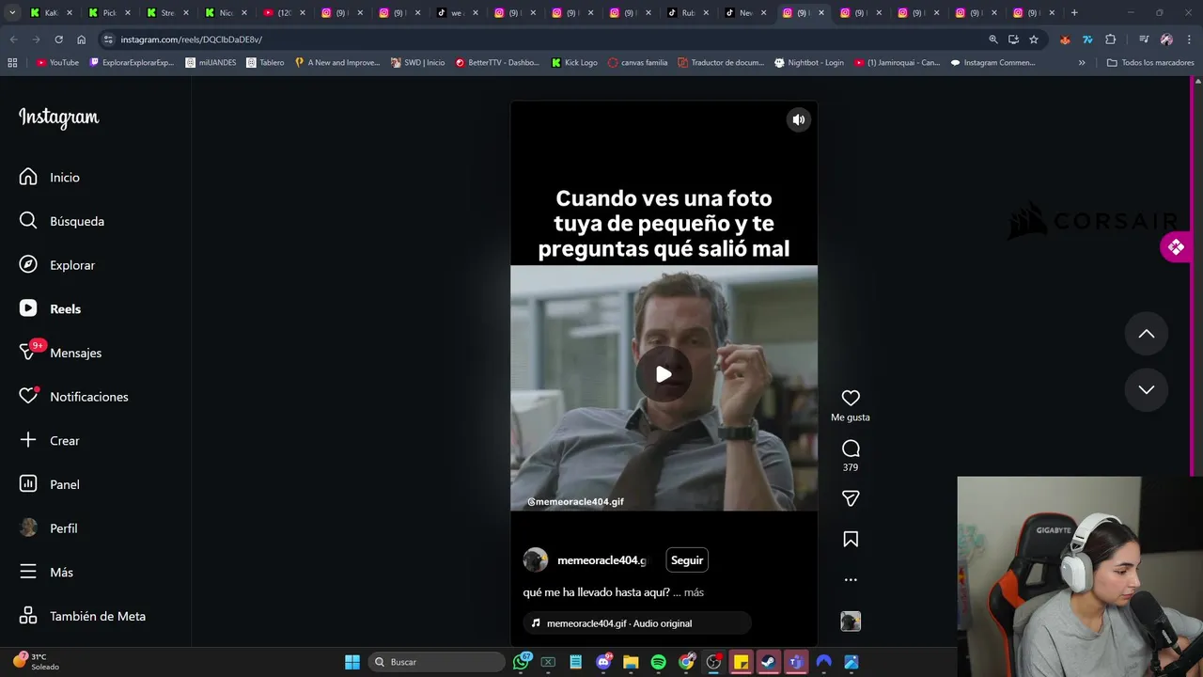This screenshot has width=1203, height=677.
Task: Bookmark this page with the star
Action: 1034,39
